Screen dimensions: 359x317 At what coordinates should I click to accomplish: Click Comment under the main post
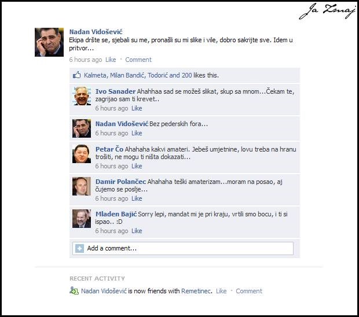[138, 60]
